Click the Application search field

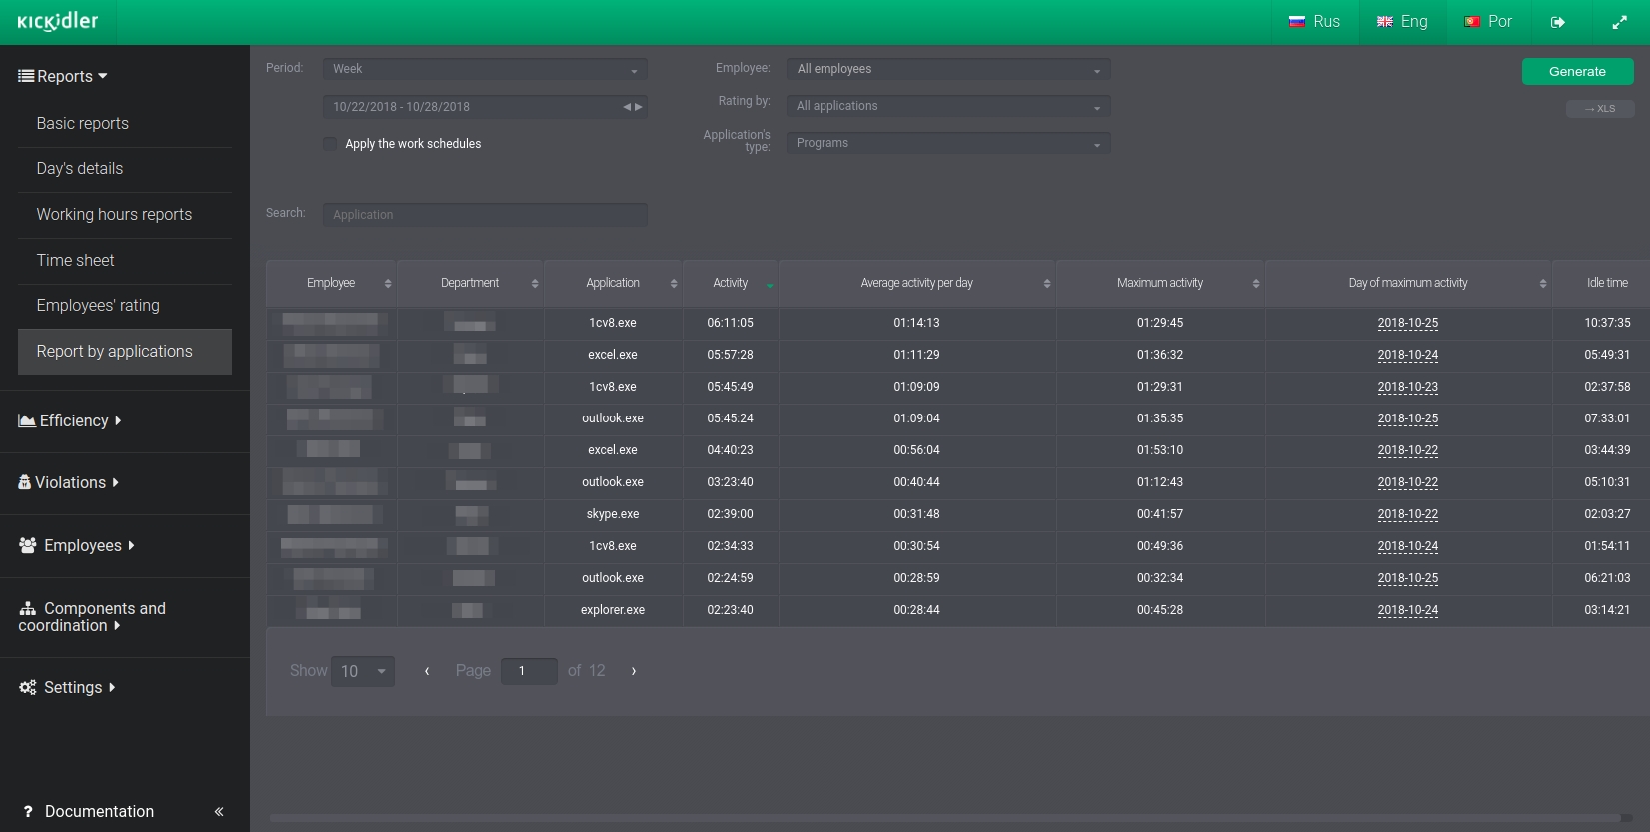click(x=485, y=215)
